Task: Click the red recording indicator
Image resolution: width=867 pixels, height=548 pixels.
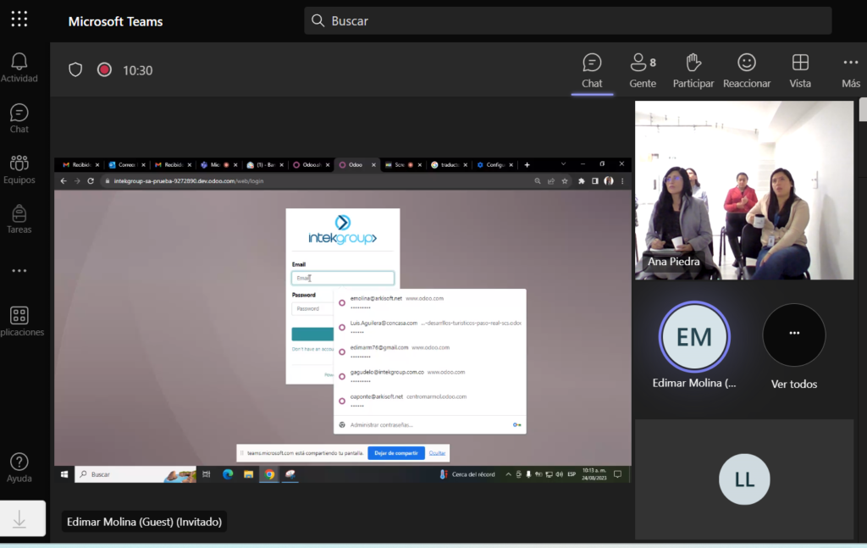Action: [x=104, y=70]
